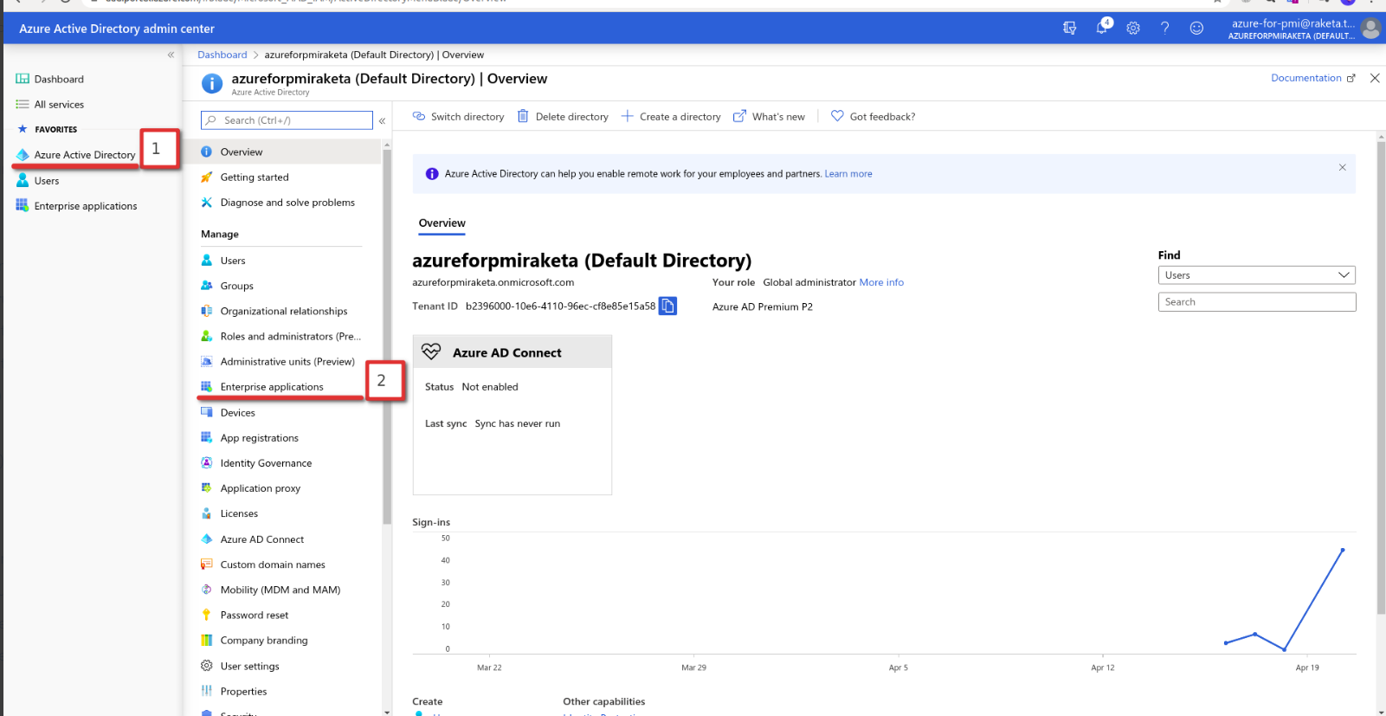This screenshot has height=716, width=1386.
Task: Open Organizational relationships
Action: tap(286, 311)
